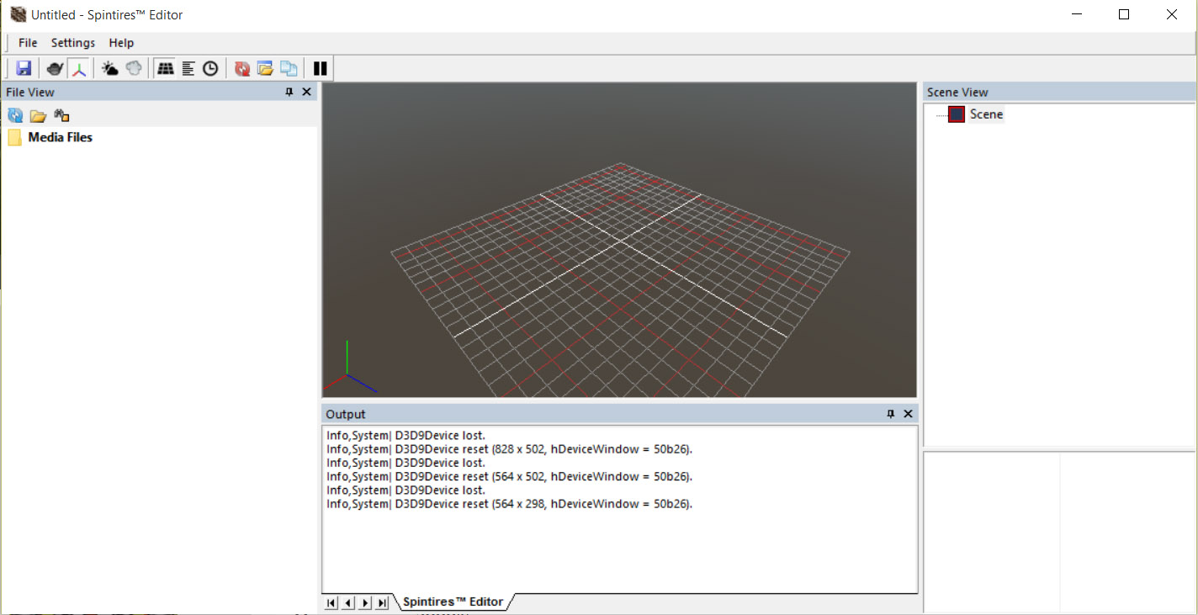
Task: Click output line 'D3D9Device reset (828 x 502'
Action: pos(510,449)
